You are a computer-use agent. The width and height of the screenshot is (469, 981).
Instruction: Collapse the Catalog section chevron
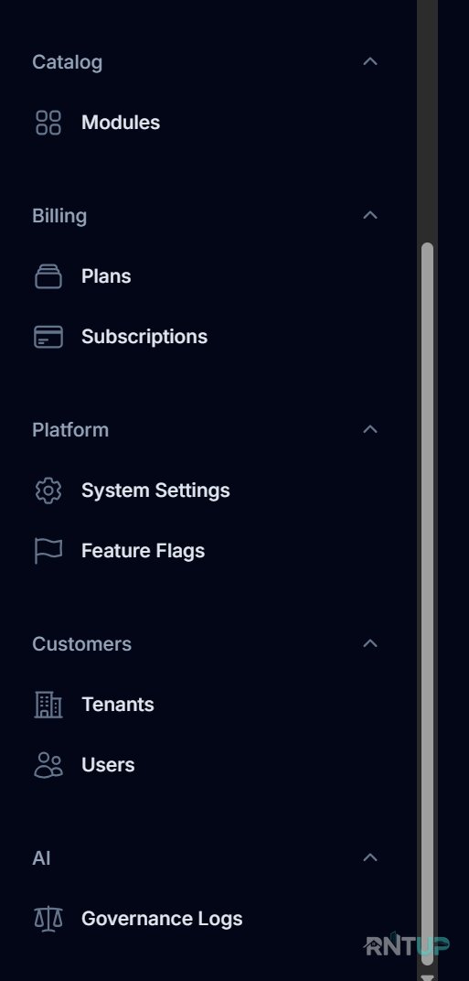370,61
